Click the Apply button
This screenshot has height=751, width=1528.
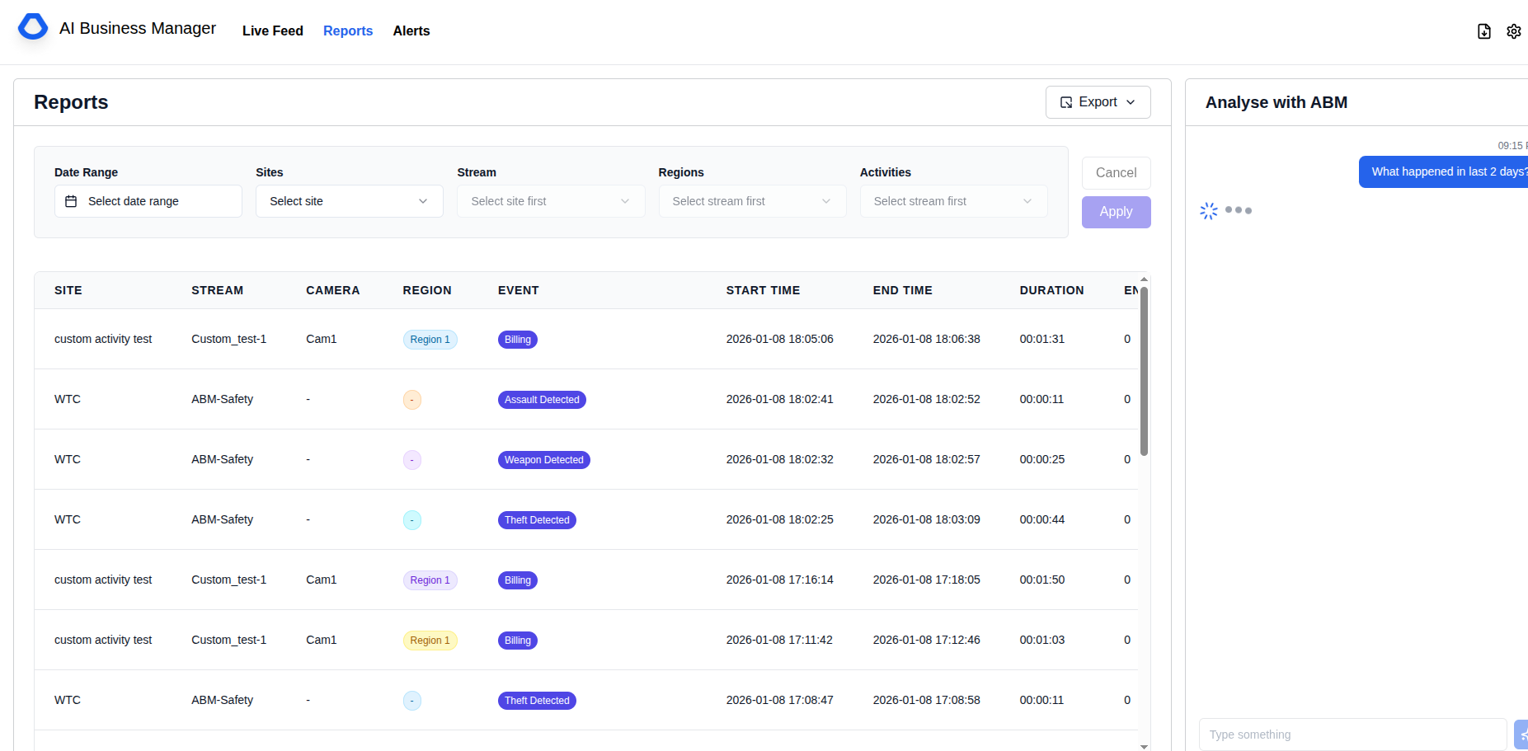pyautogui.click(x=1116, y=212)
